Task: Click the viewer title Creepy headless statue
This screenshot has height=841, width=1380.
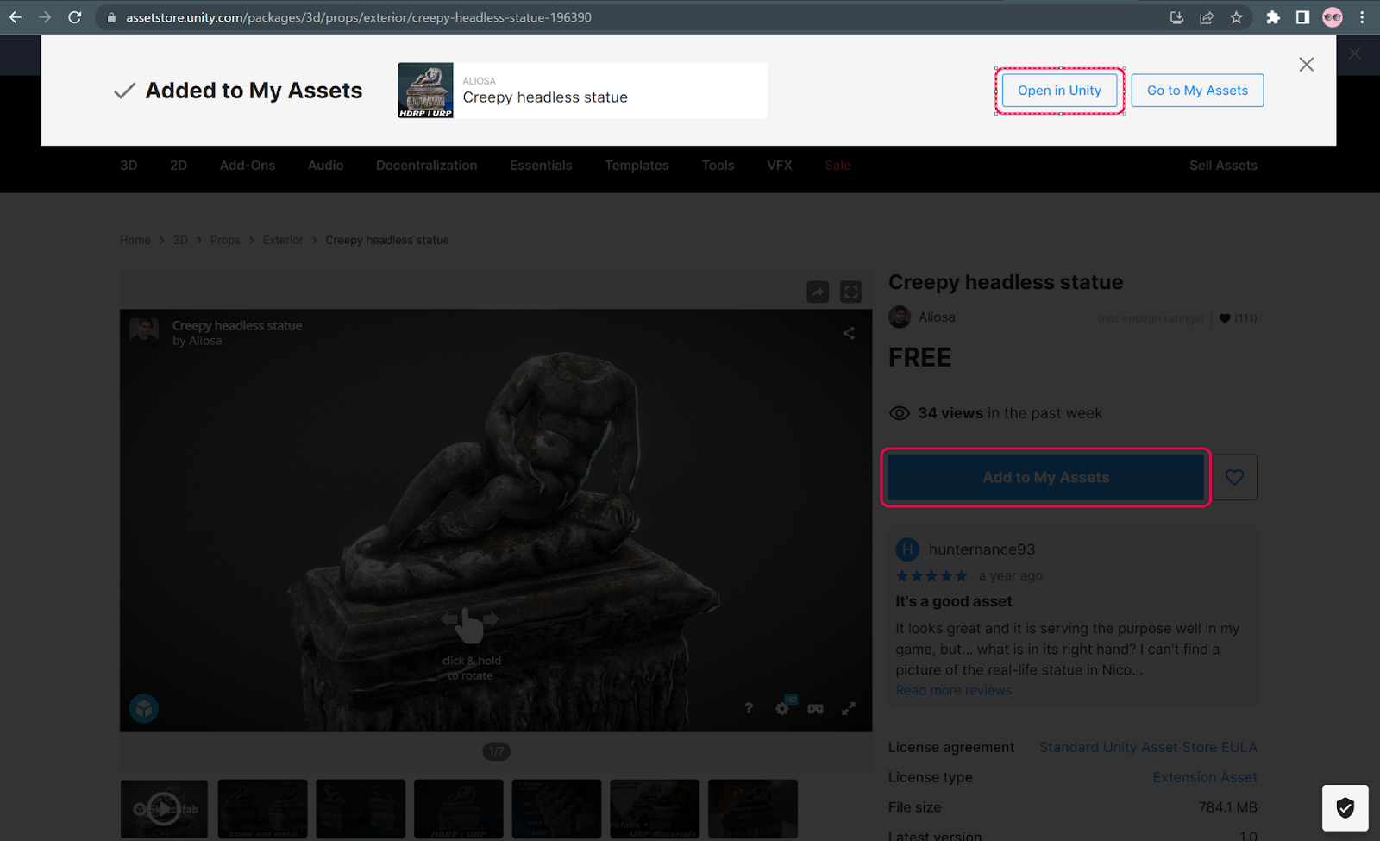Action: (237, 326)
